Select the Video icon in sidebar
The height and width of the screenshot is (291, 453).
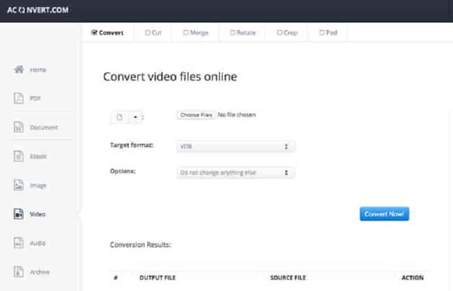tap(19, 214)
